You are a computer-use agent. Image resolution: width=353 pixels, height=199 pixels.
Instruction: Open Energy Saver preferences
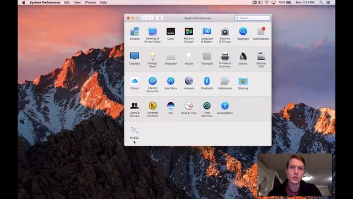coord(152,60)
